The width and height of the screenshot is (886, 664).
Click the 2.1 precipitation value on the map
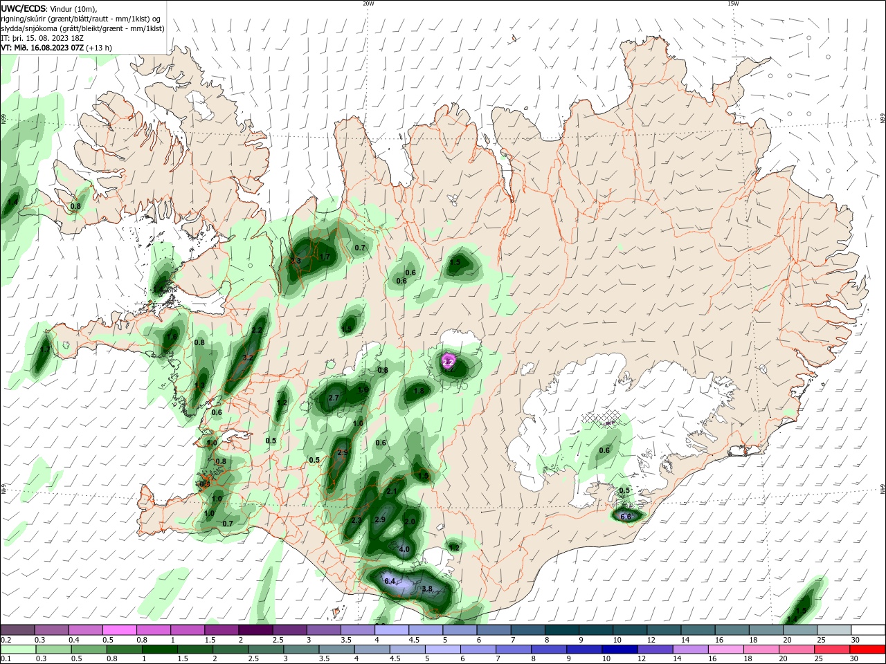(392, 491)
